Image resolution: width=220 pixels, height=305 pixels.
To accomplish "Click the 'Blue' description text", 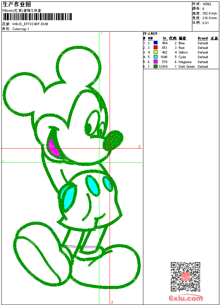I will (x=181, y=43).
